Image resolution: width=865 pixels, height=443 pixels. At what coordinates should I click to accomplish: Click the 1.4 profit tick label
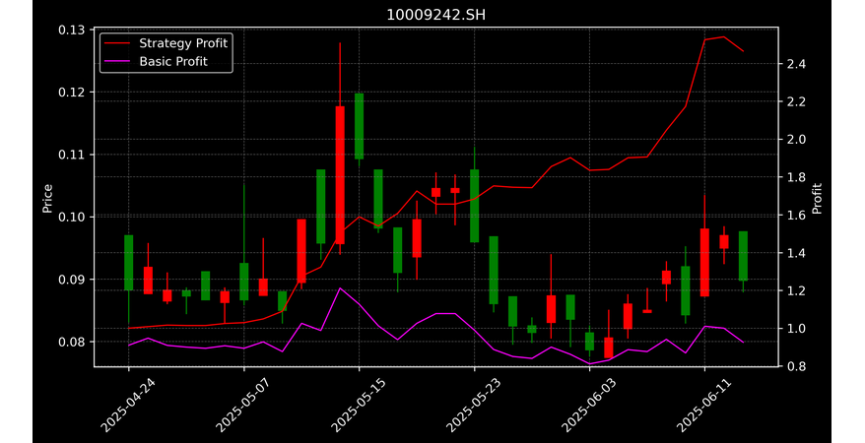pyautogui.click(x=795, y=253)
